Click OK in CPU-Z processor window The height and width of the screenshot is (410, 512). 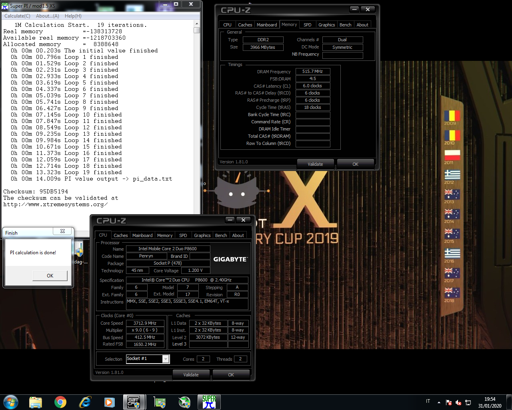tap(231, 375)
